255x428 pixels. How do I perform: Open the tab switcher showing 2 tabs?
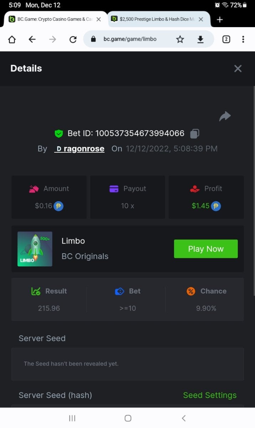click(226, 39)
